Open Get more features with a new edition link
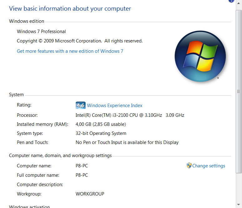The height and width of the screenshot is (208, 242). (x=70, y=51)
